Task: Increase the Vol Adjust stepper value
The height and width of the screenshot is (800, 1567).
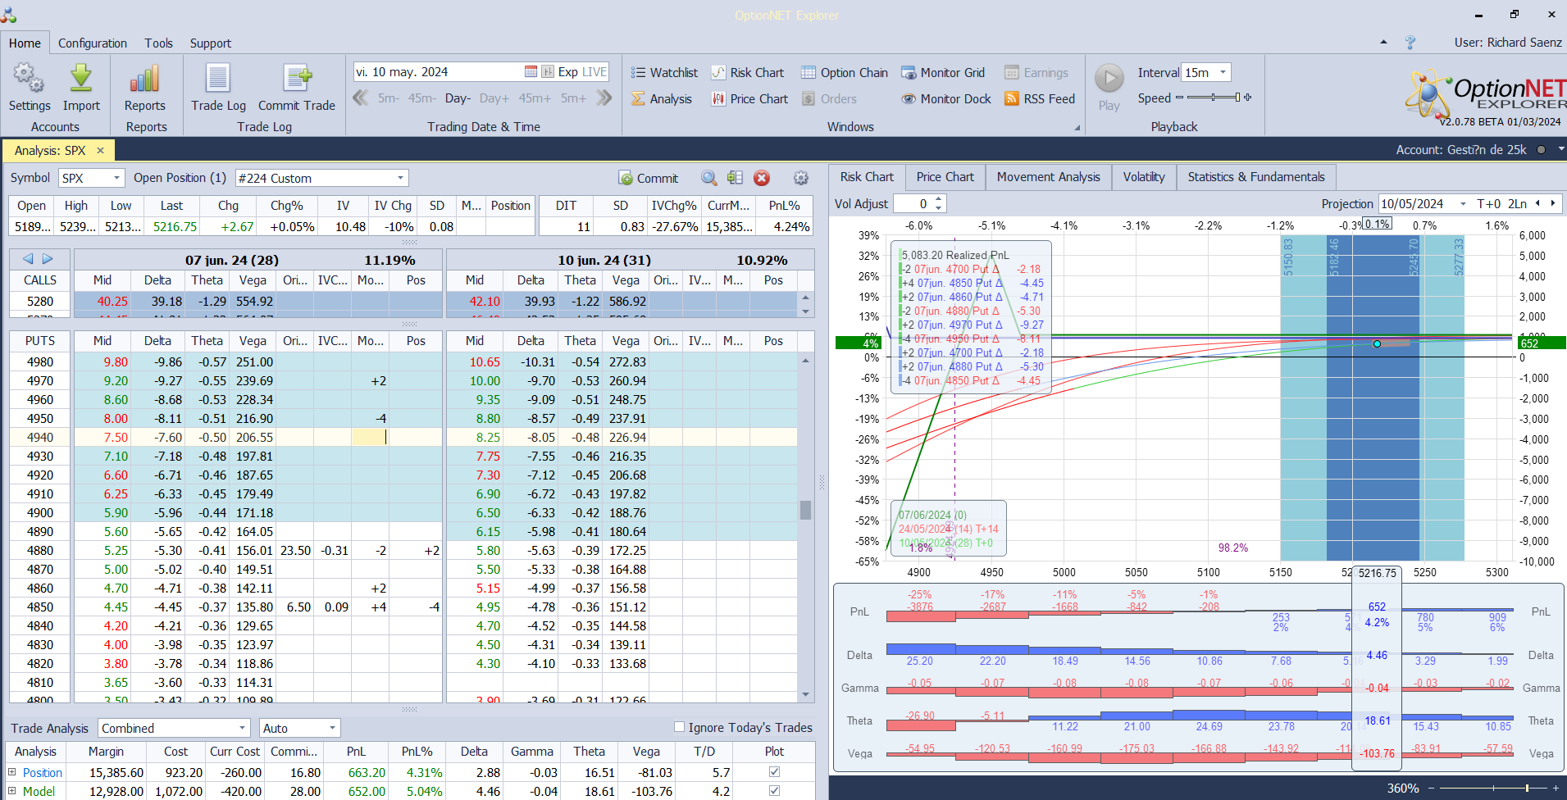Action: pos(939,199)
